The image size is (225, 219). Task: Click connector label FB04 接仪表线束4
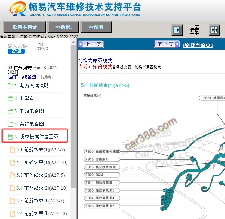point(102,198)
